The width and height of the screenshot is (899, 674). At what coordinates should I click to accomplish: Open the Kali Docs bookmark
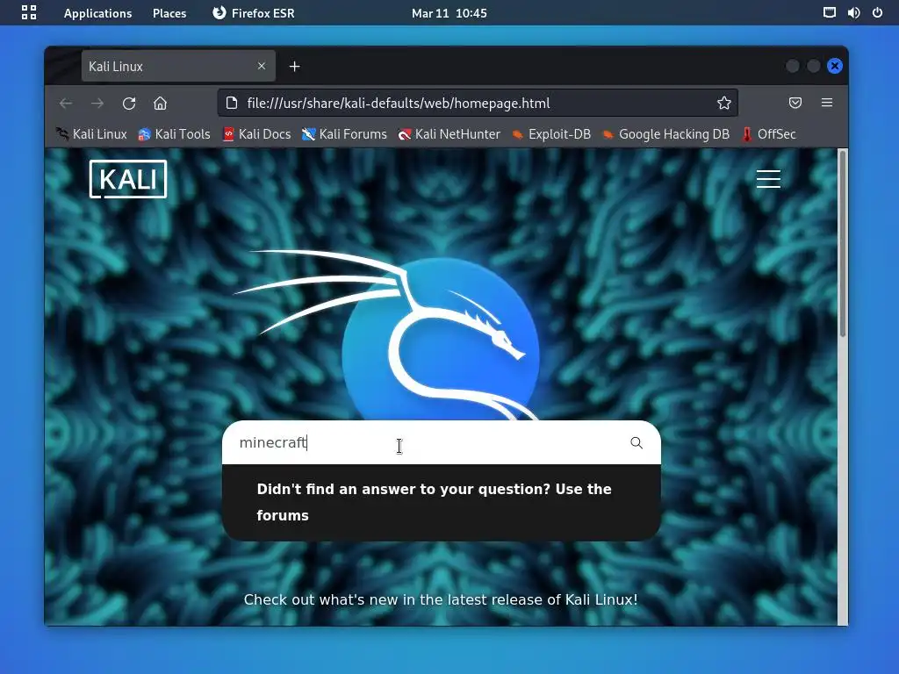pyautogui.click(x=257, y=134)
